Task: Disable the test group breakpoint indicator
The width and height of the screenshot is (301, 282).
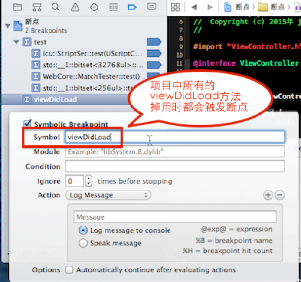Action: point(154,42)
